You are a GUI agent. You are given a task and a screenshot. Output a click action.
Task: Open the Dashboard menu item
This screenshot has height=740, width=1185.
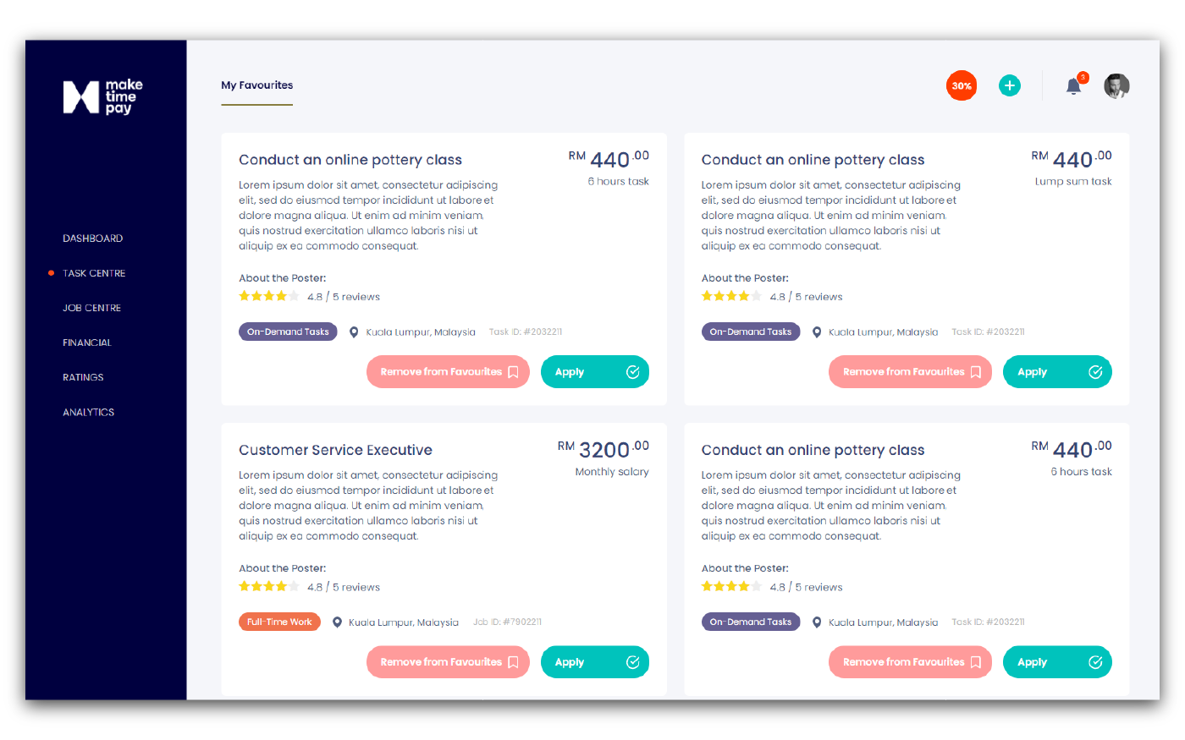coord(92,238)
